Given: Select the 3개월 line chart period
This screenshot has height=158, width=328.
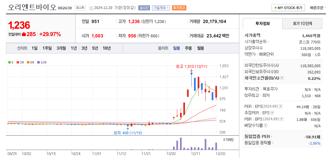Looking at the screenshot, I should (61, 48).
